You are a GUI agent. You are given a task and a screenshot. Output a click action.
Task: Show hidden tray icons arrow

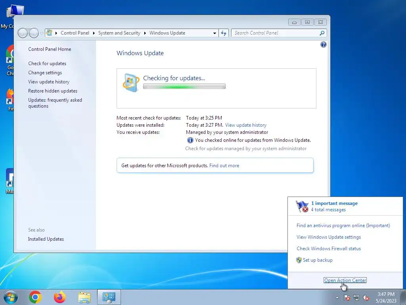[x=337, y=297]
